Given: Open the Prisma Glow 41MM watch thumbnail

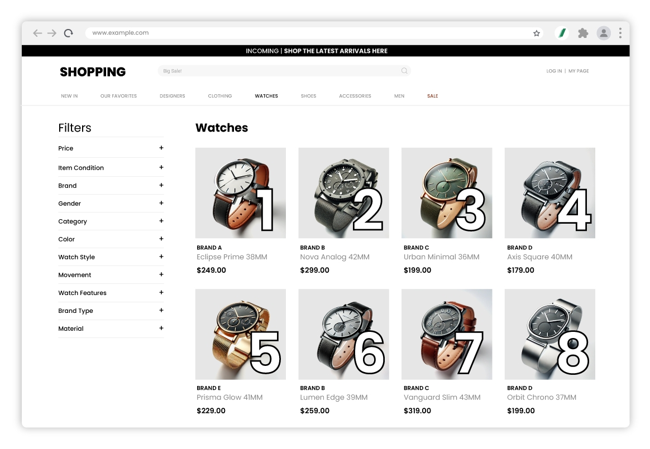Looking at the screenshot, I should click(240, 334).
